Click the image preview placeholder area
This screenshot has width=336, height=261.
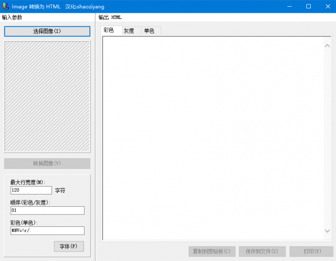47,97
